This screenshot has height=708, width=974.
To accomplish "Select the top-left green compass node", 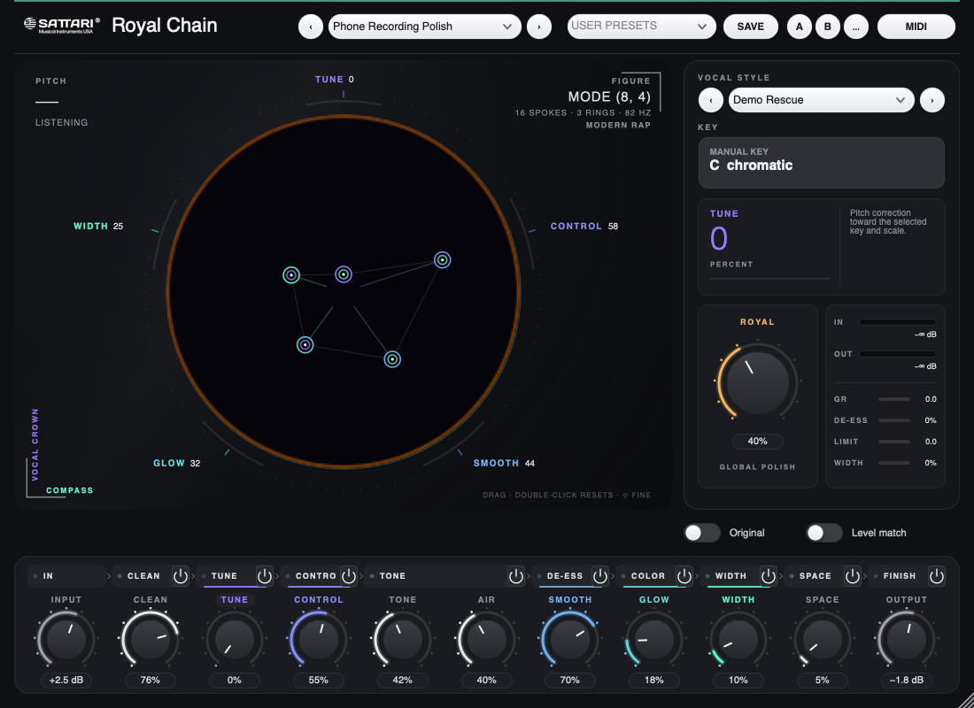I will [291, 274].
